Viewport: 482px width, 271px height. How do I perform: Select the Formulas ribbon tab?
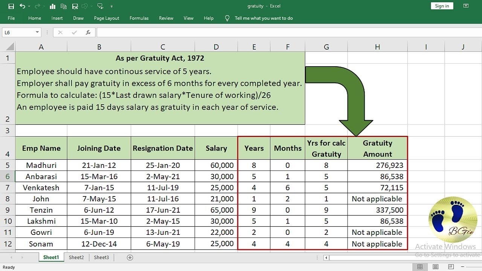click(139, 18)
